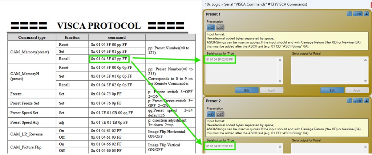
Task: Select HEX presentation in Preset 2
Action: 211,114
